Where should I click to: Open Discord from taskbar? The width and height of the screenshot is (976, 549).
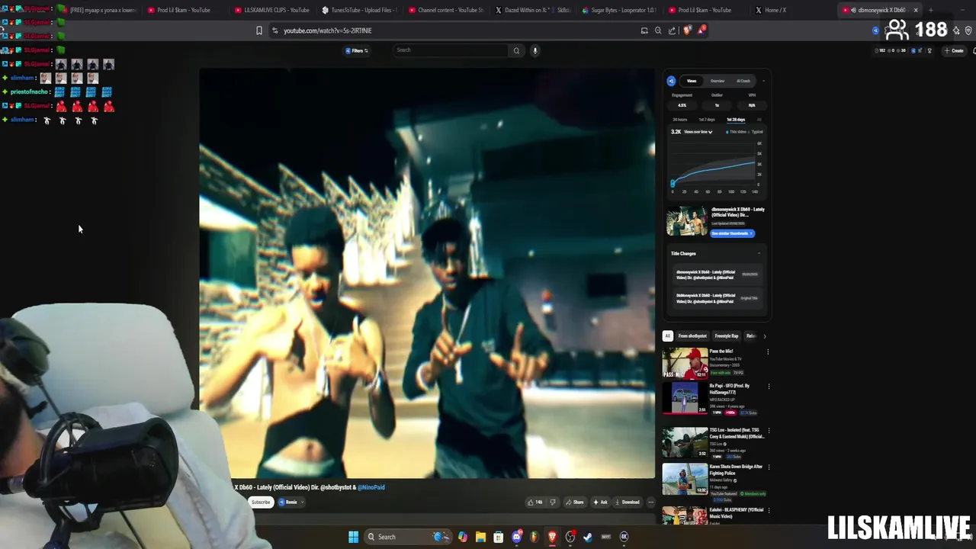coord(516,537)
